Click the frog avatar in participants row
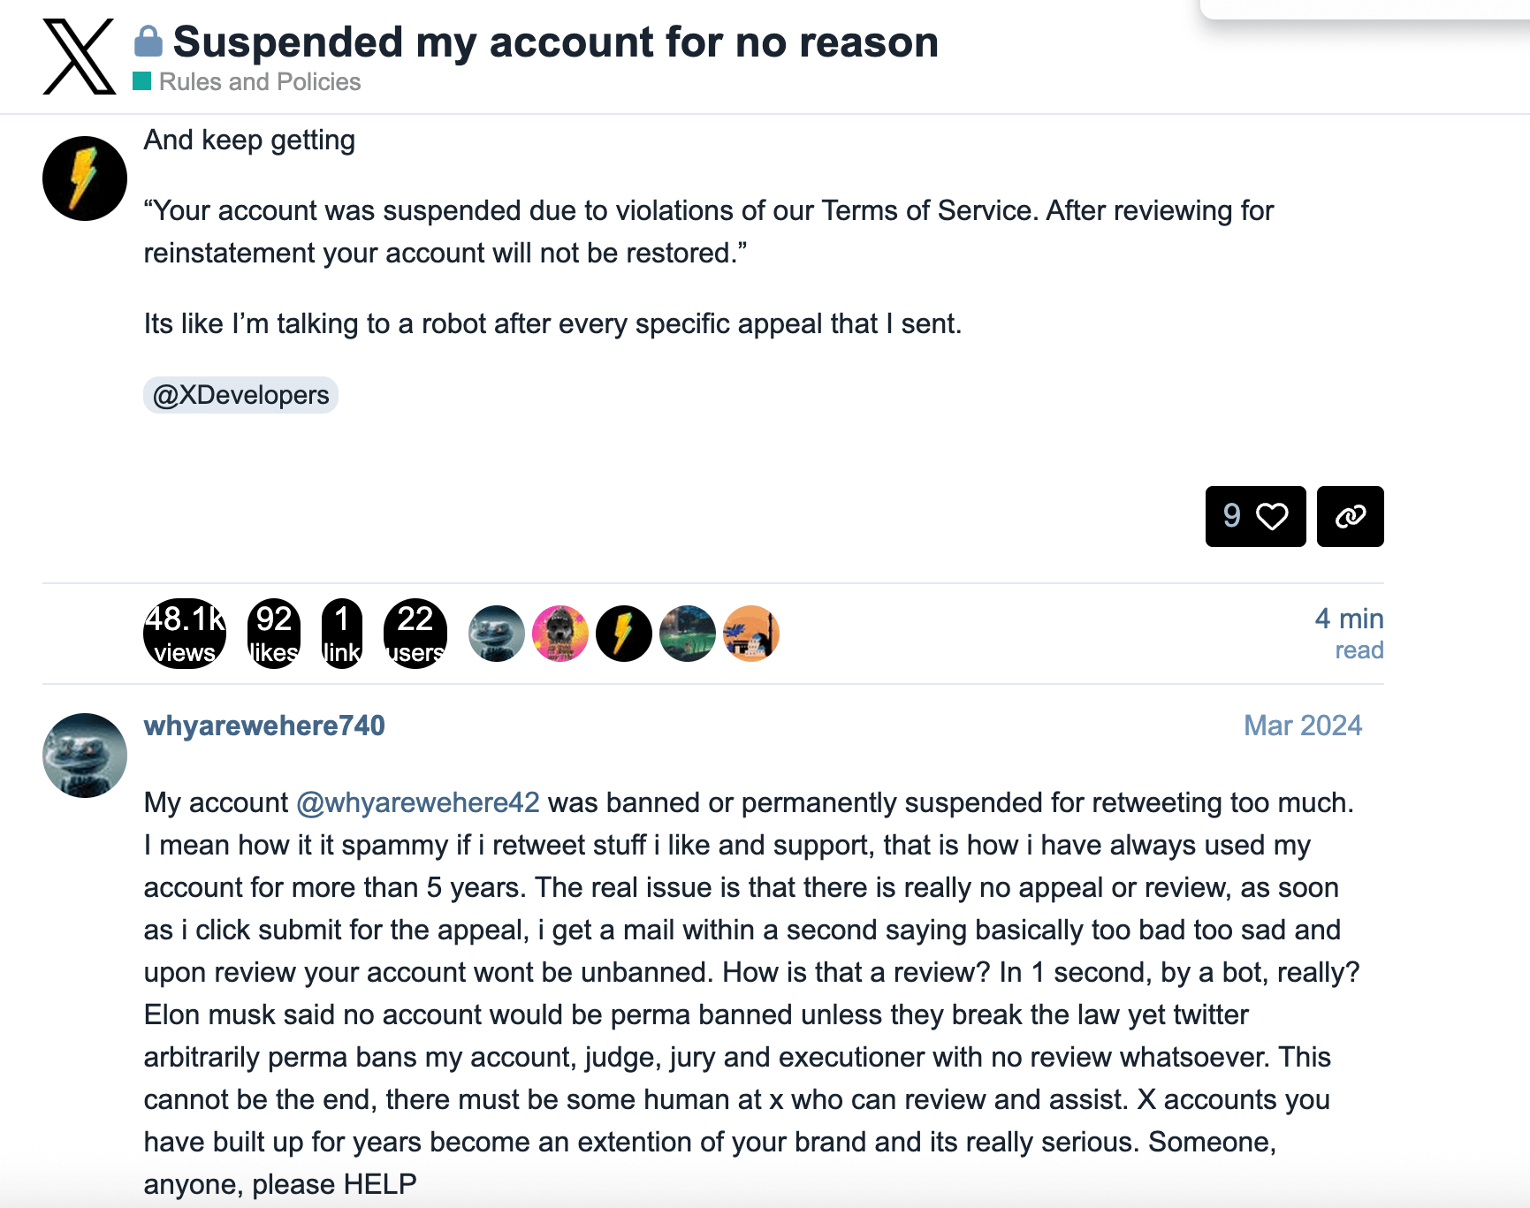This screenshot has width=1530, height=1208. click(497, 634)
